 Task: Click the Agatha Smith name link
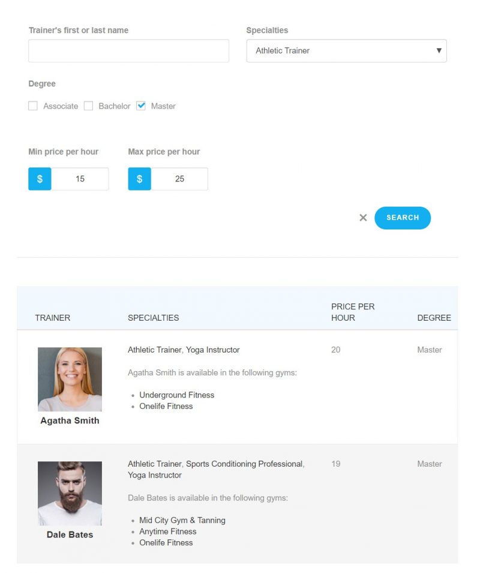click(x=70, y=420)
